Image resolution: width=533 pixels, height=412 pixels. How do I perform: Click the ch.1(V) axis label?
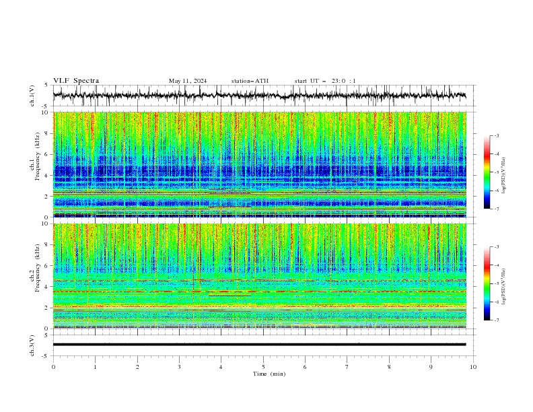coord(32,96)
